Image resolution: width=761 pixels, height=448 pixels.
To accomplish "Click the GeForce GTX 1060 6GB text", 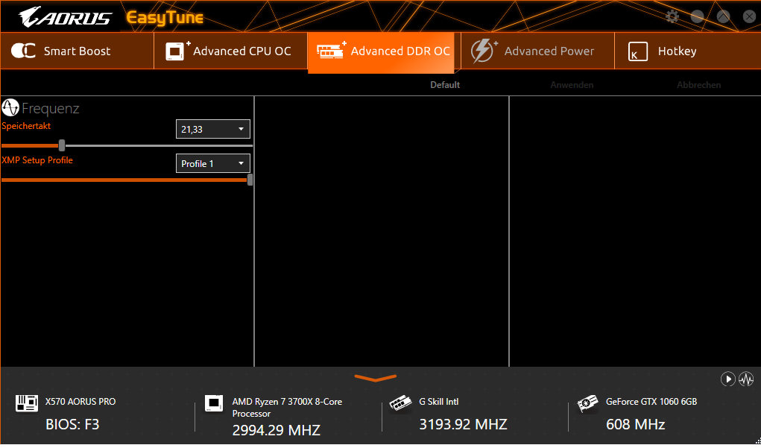I will click(x=651, y=402).
